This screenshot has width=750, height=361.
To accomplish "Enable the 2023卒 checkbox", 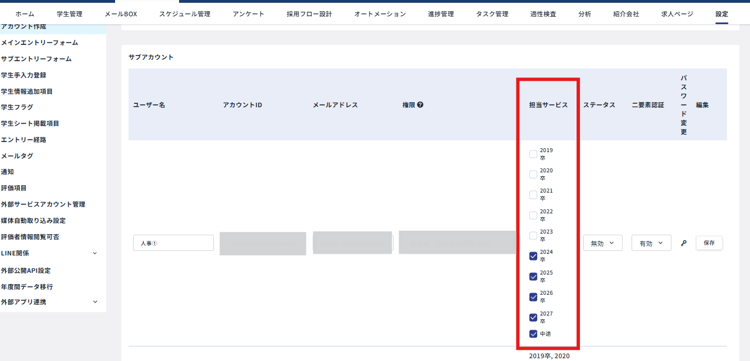I will click(533, 236).
